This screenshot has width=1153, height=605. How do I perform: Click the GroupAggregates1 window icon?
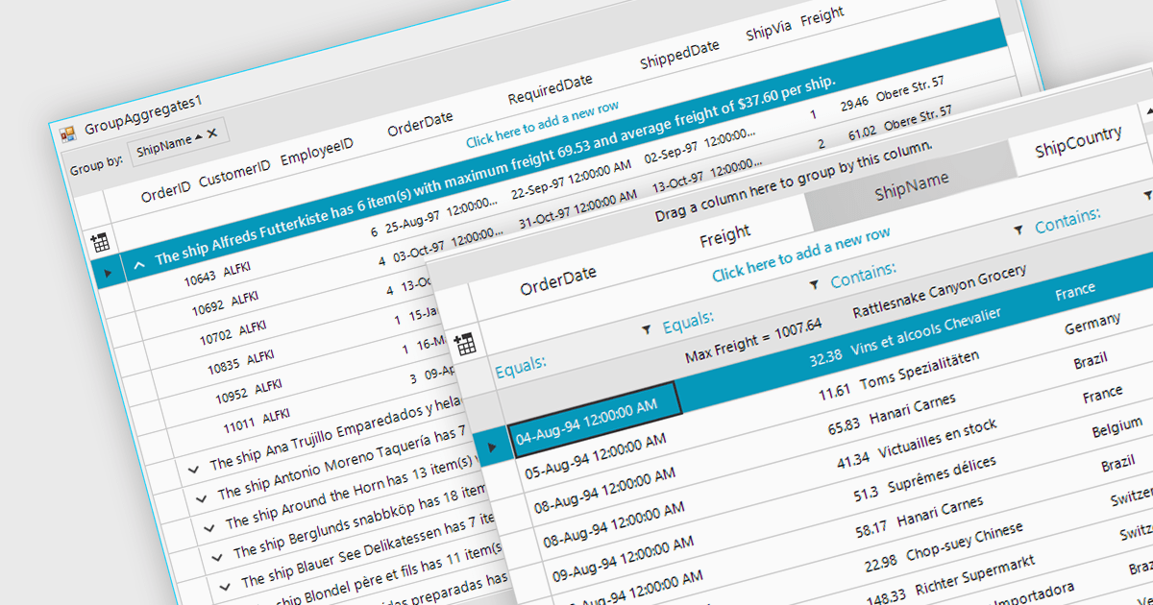pyautogui.click(x=67, y=133)
